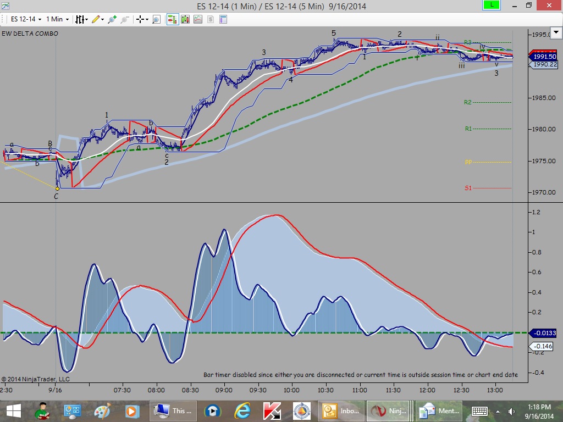Viewport: 563px width, 422px height.
Task: Click the -0.146 indicator value marker
Action: tap(542, 346)
